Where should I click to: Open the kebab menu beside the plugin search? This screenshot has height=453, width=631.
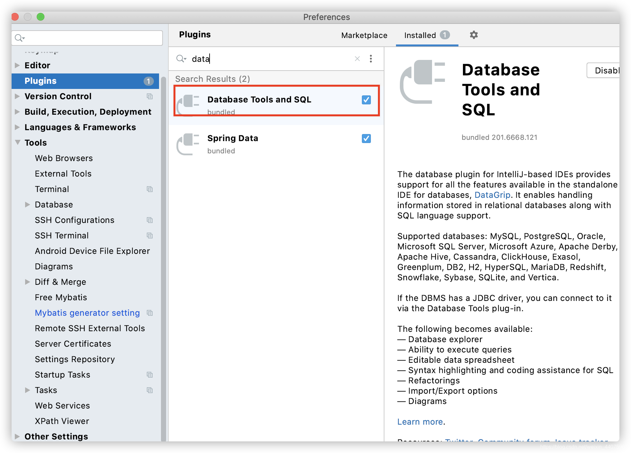(371, 59)
